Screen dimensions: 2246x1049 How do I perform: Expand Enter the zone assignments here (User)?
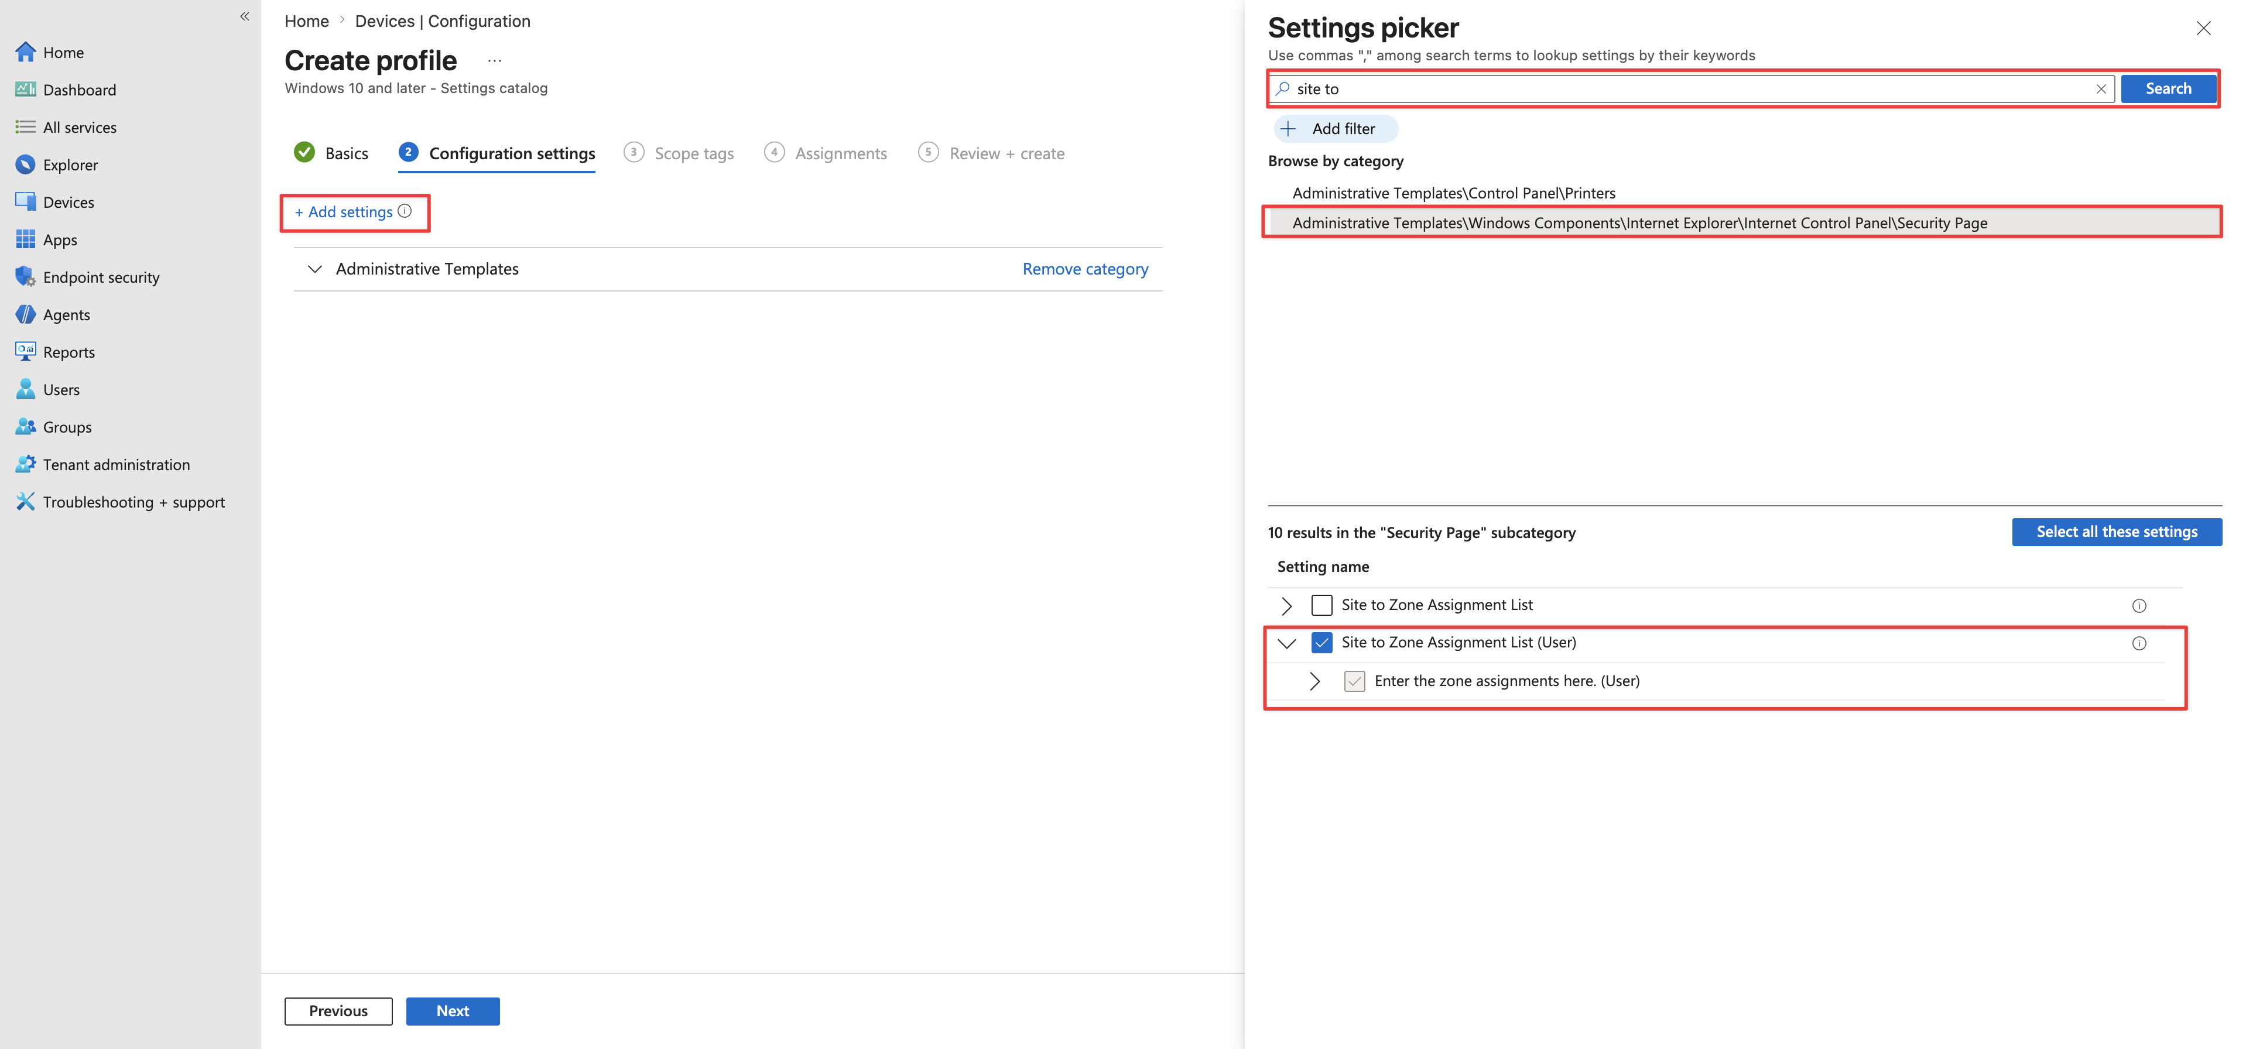(1315, 681)
